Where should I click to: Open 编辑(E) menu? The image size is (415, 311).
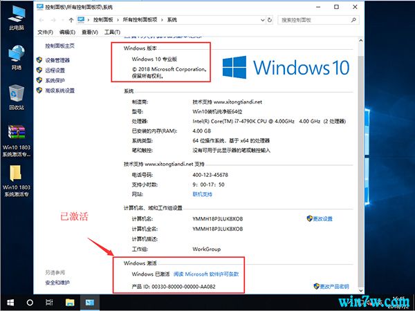point(67,32)
